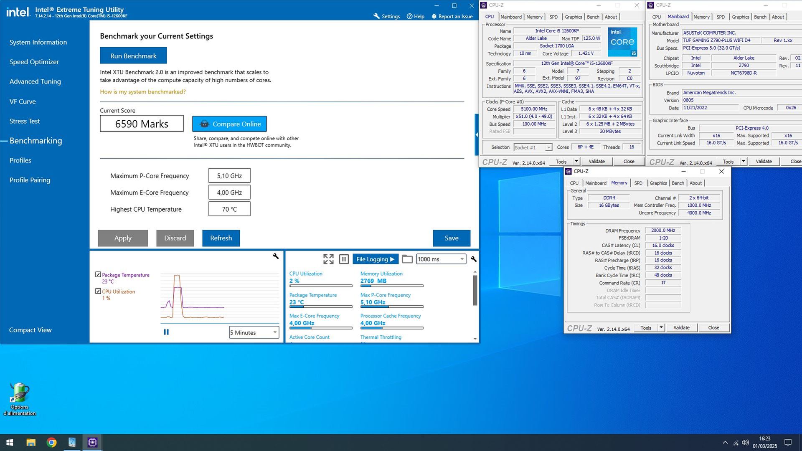This screenshot has width=802, height=451.
Task: Open Bench tab in CPU-Z Mainboard window
Action: pos(760,17)
